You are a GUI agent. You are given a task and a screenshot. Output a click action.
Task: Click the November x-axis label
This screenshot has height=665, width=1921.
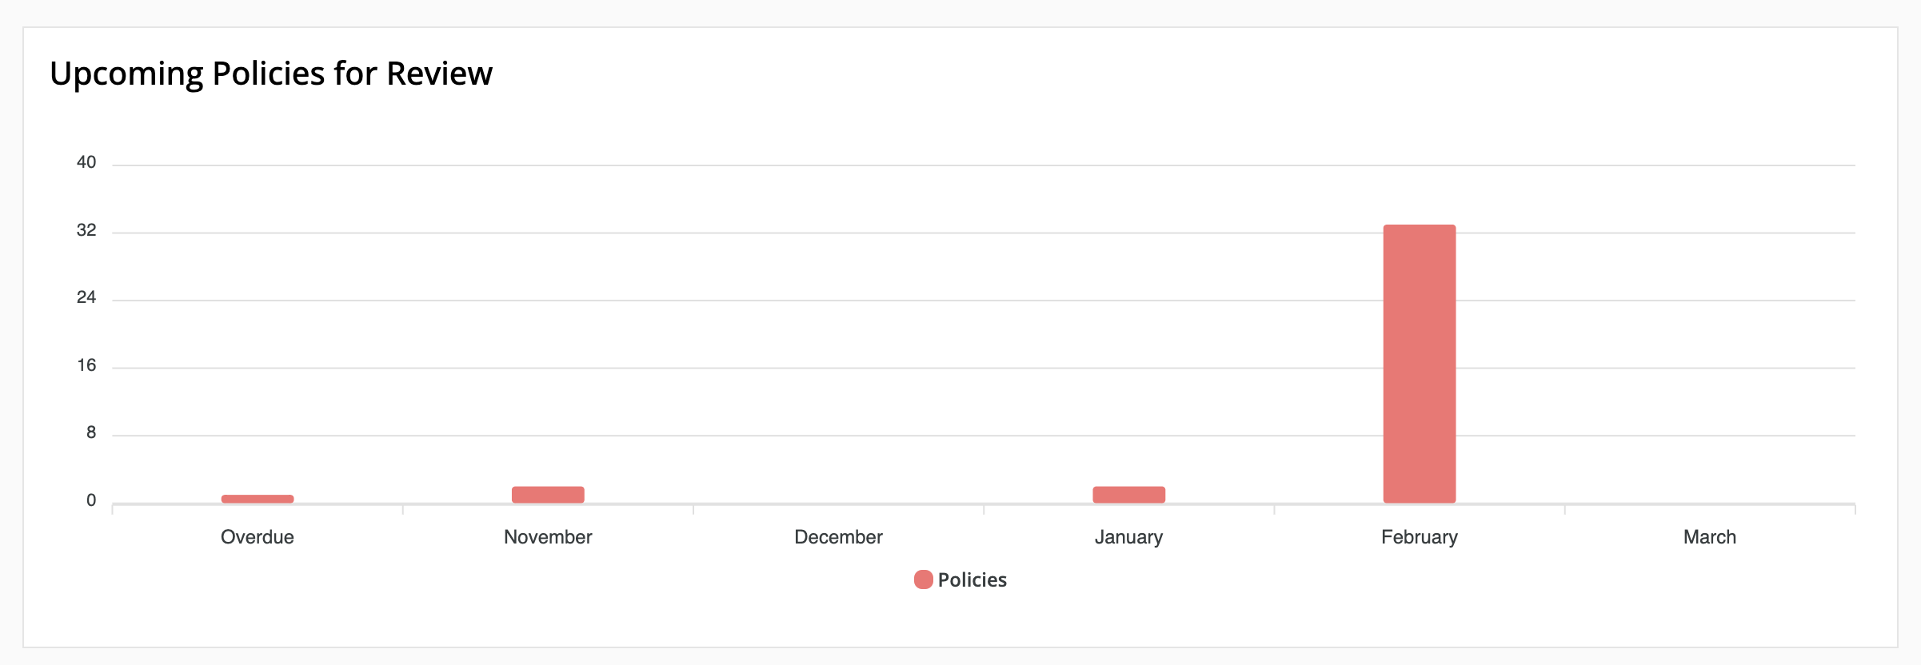[548, 537]
